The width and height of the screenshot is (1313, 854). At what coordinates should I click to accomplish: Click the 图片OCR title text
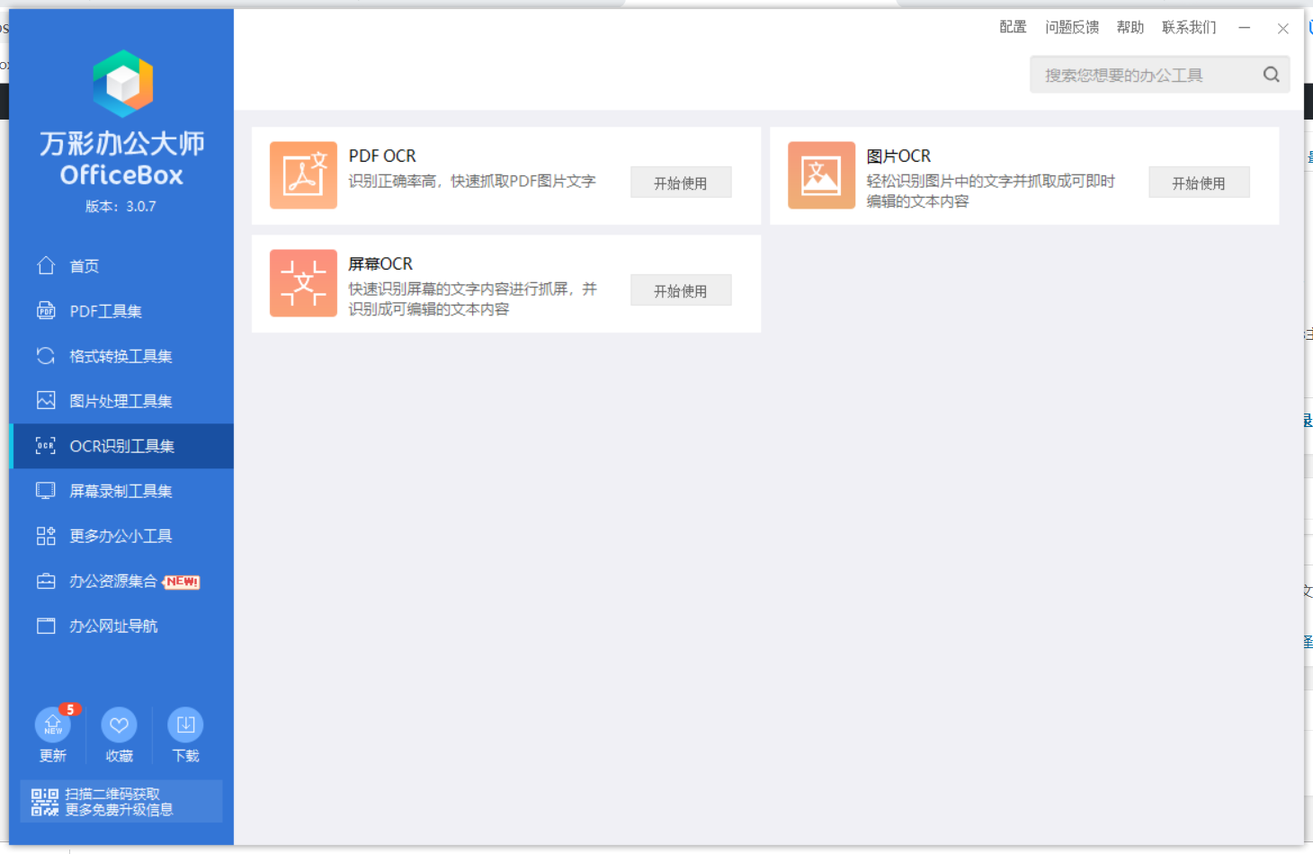coord(898,156)
